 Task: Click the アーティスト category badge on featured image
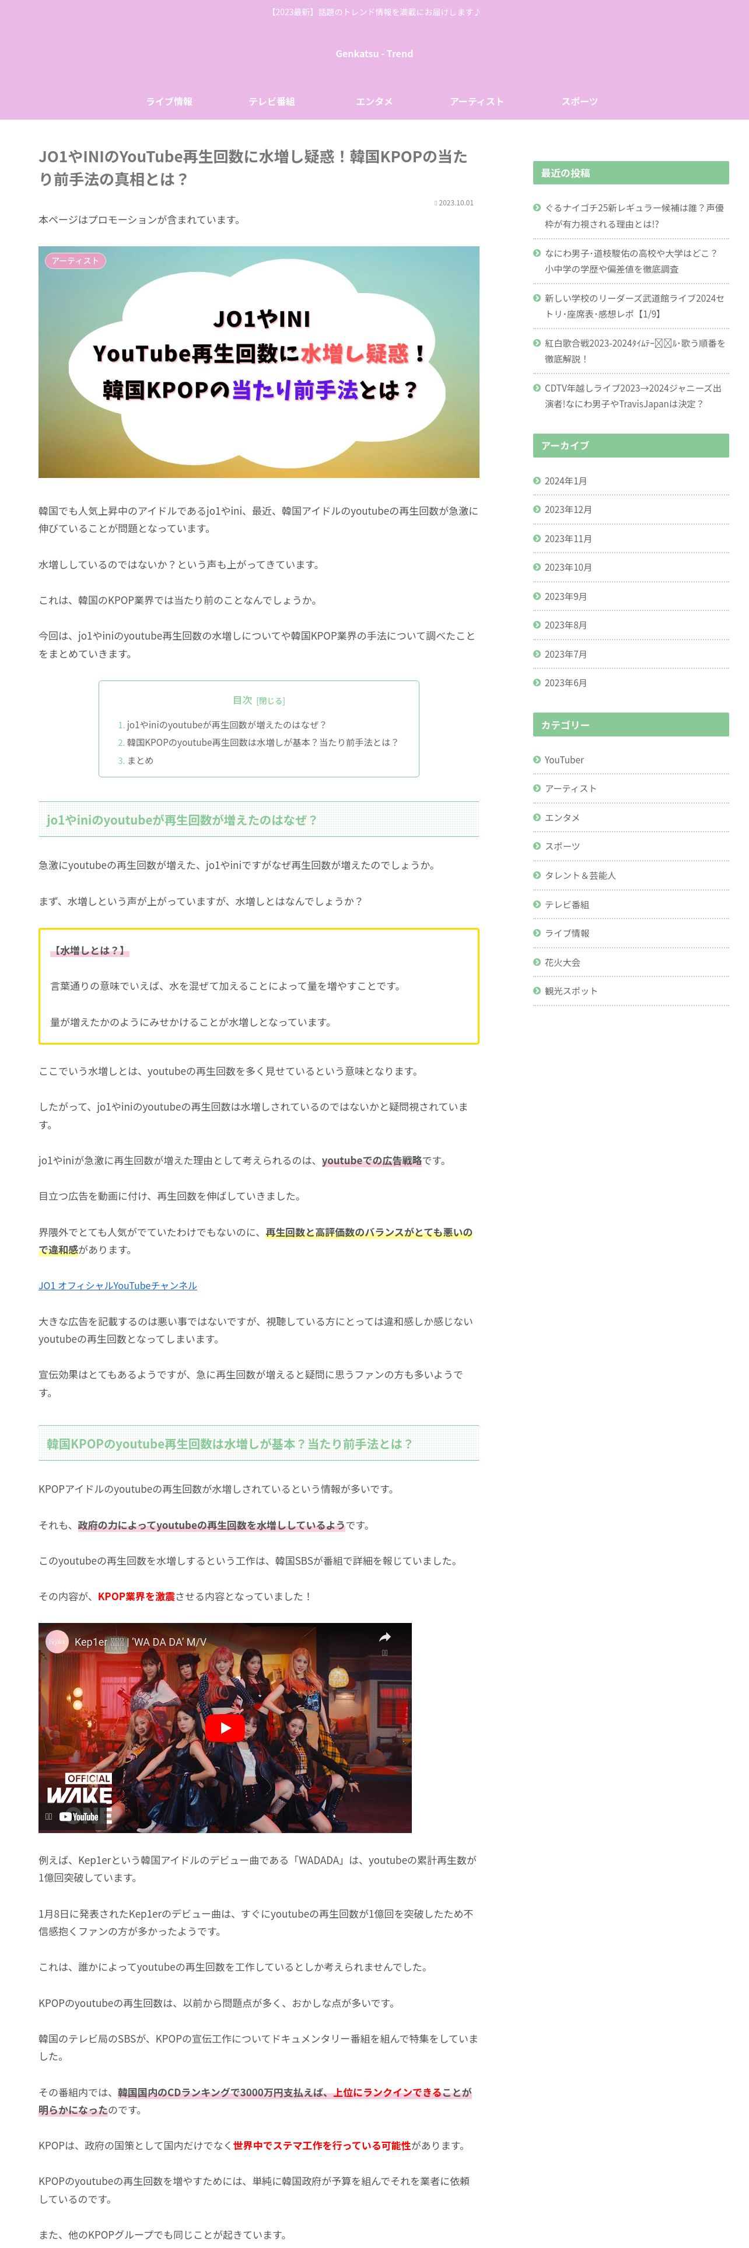pyautogui.click(x=76, y=261)
